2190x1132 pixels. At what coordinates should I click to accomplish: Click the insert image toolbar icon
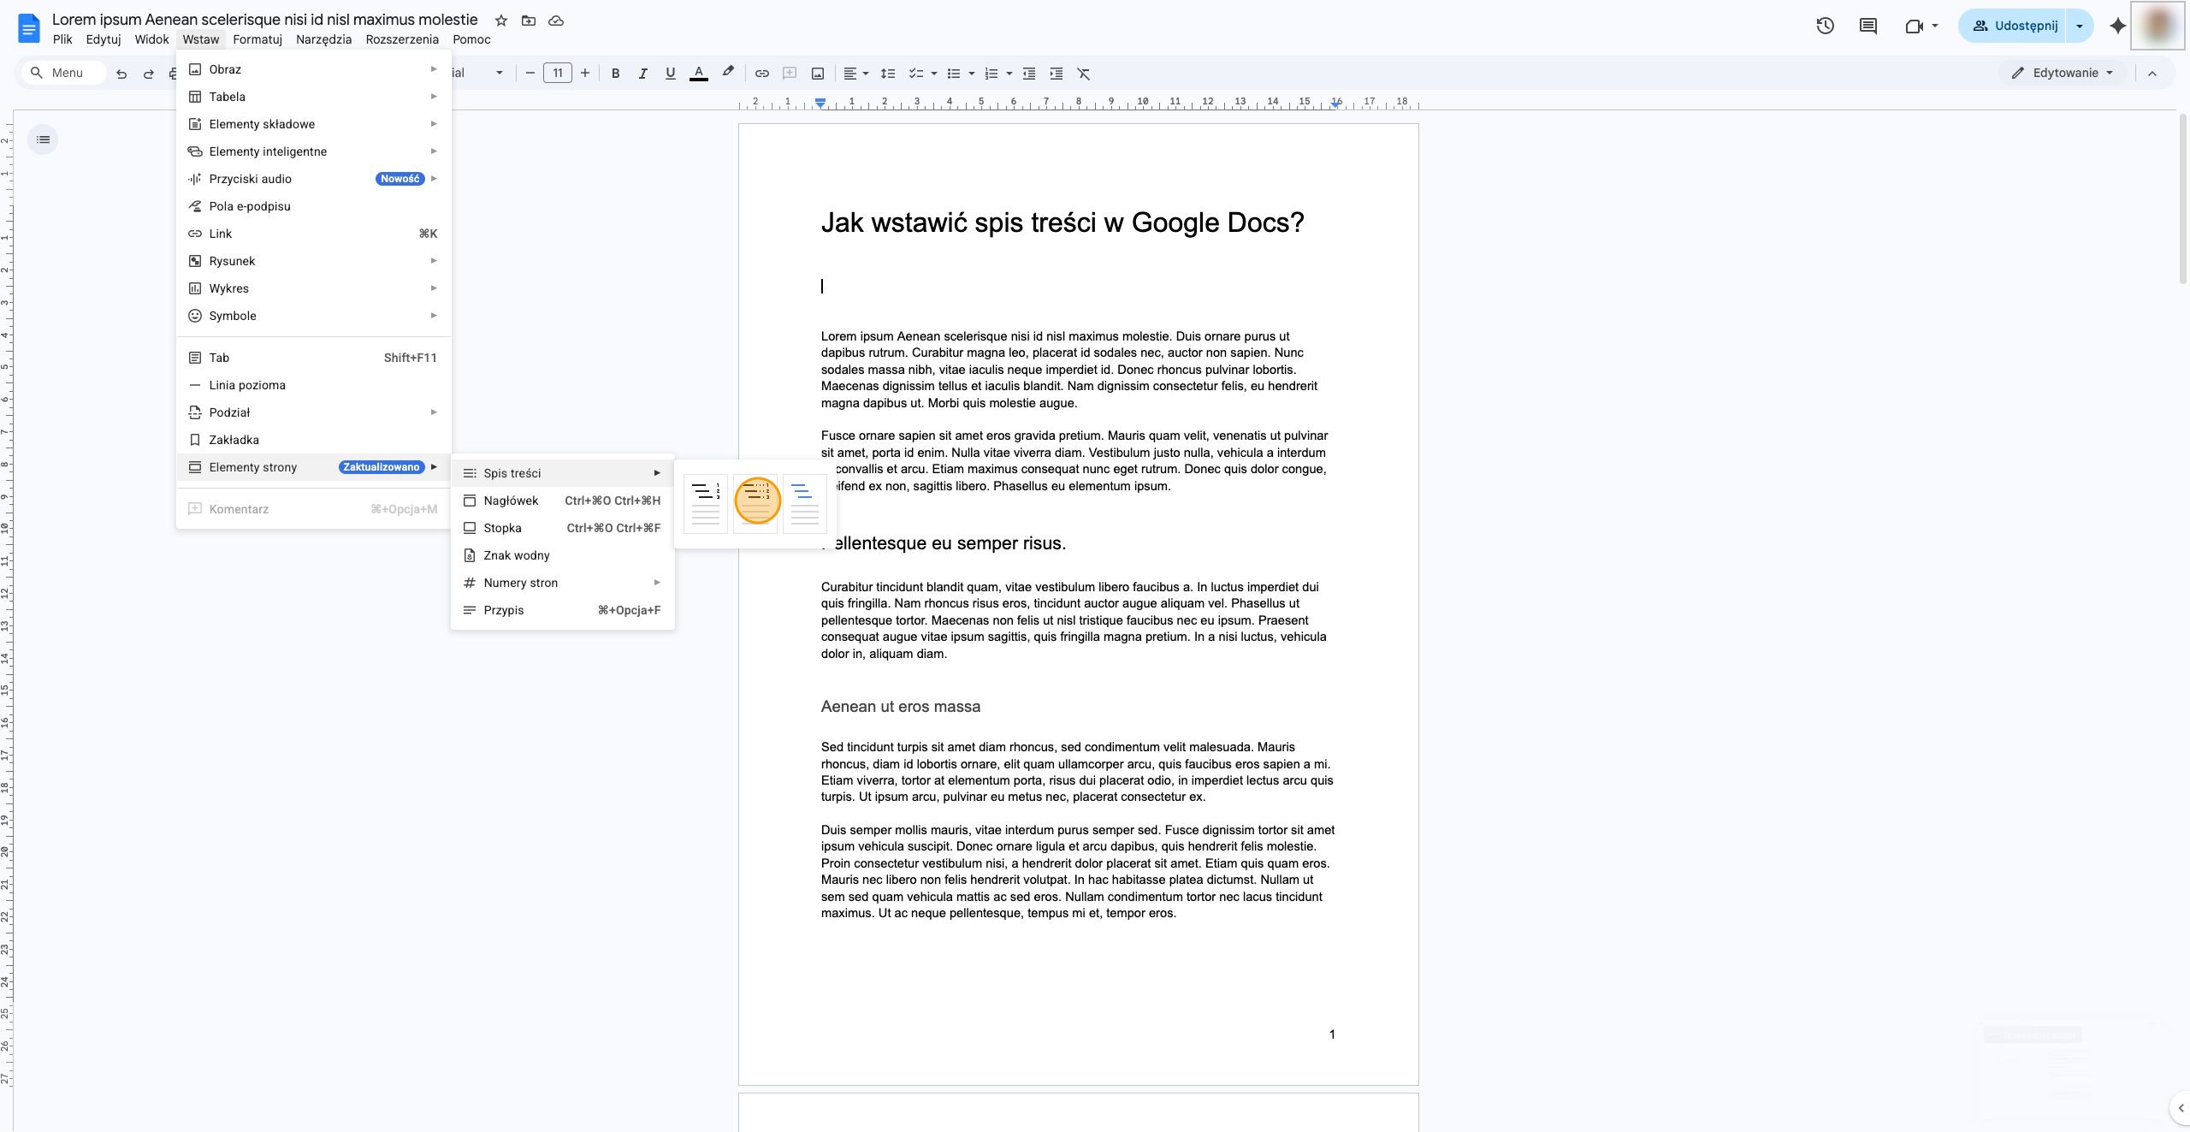tap(818, 74)
